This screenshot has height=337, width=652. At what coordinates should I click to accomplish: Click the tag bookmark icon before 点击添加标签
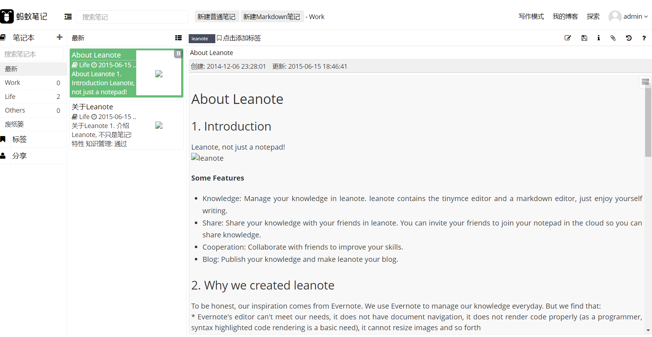point(219,38)
